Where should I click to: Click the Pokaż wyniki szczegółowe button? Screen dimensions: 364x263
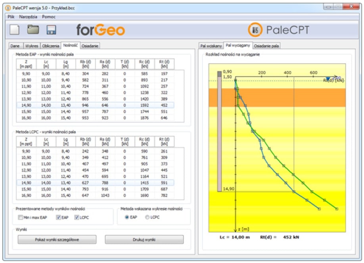click(x=57, y=240)
